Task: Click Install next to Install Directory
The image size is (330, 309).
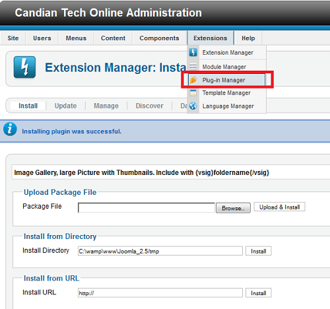Action: point(259,251)
